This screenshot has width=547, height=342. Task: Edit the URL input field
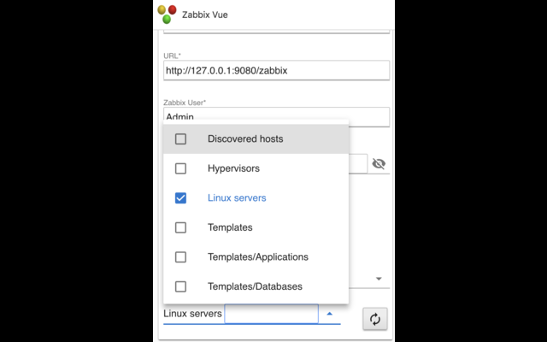[x=276, y=70]
